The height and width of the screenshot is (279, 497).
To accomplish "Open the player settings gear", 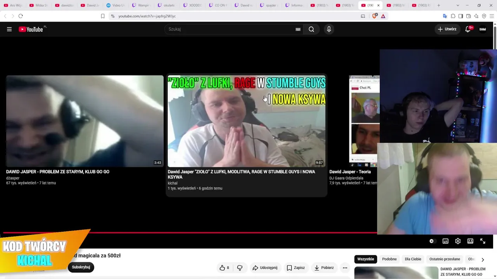I will (458, 241).
